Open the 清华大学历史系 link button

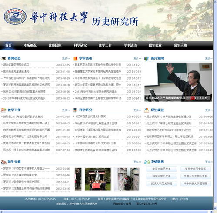pyautogui.click(x=161, y=176)
